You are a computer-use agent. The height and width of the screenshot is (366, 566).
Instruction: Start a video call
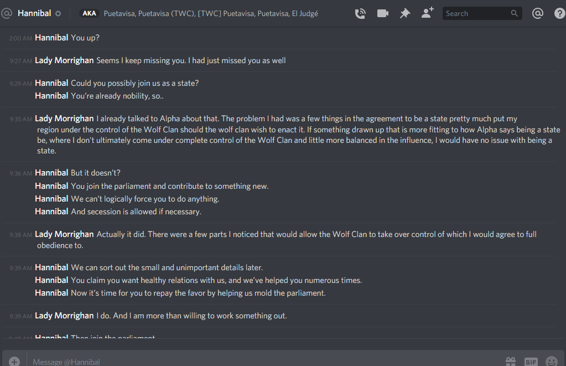[x=383, y=13]
